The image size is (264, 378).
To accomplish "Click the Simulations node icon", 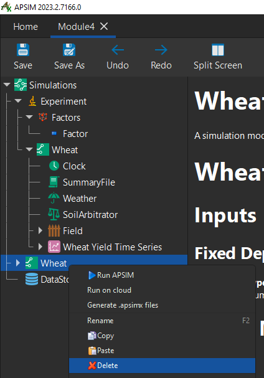I will pyautogui.click(x=21, y=85).
